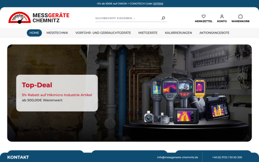Click the search magnifier icon
This screenshot has height=162, width=259.
163,18
